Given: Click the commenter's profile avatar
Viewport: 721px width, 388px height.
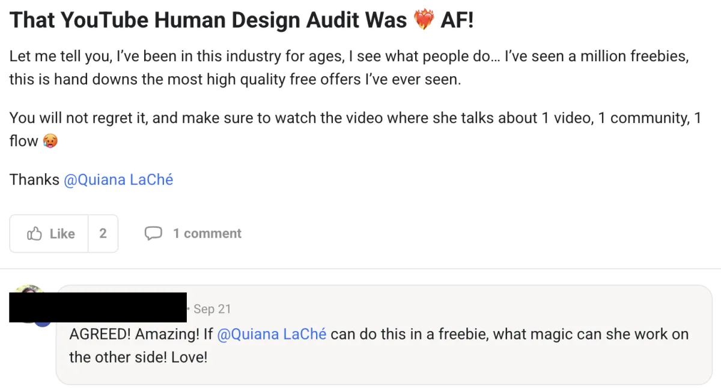Looking at the screenshot, I should (27, 290).
